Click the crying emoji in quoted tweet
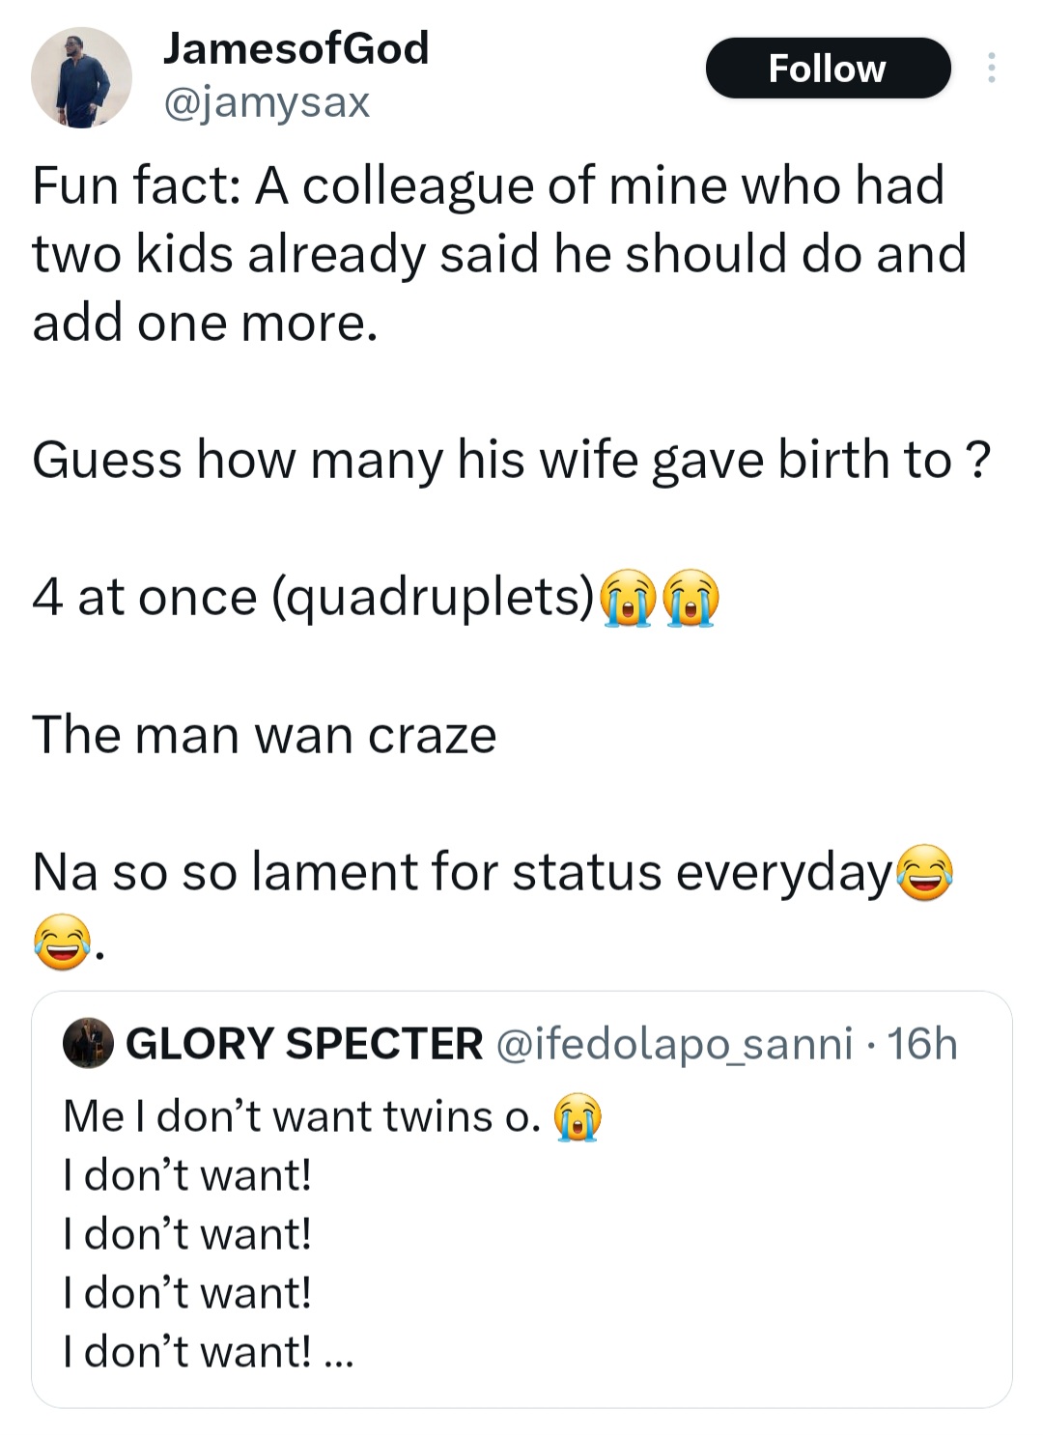Screen dimensions: 1043x1435 click(577, 1118)
